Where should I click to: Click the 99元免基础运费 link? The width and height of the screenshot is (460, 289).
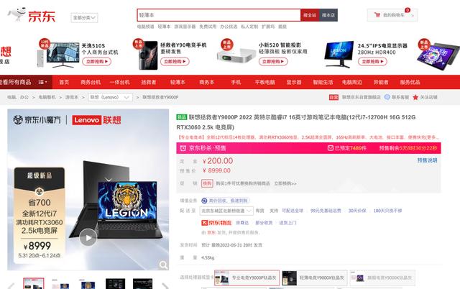click(x=326, y=211)
